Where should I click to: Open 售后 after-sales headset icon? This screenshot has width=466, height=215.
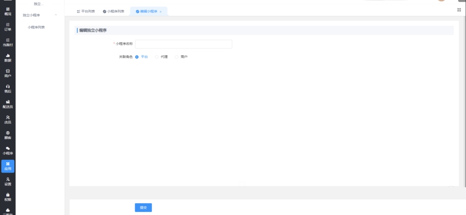8,88
